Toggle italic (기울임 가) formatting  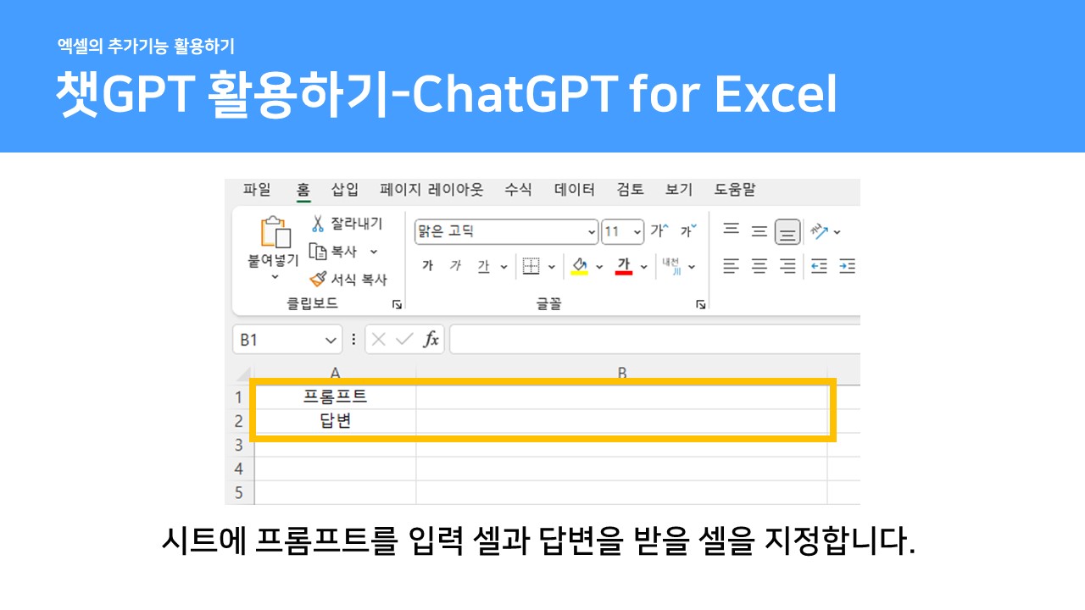pos(455,266)
